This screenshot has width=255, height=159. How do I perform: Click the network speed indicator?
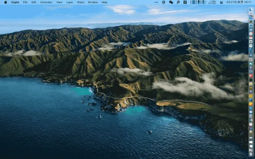[x=212, y=2]
